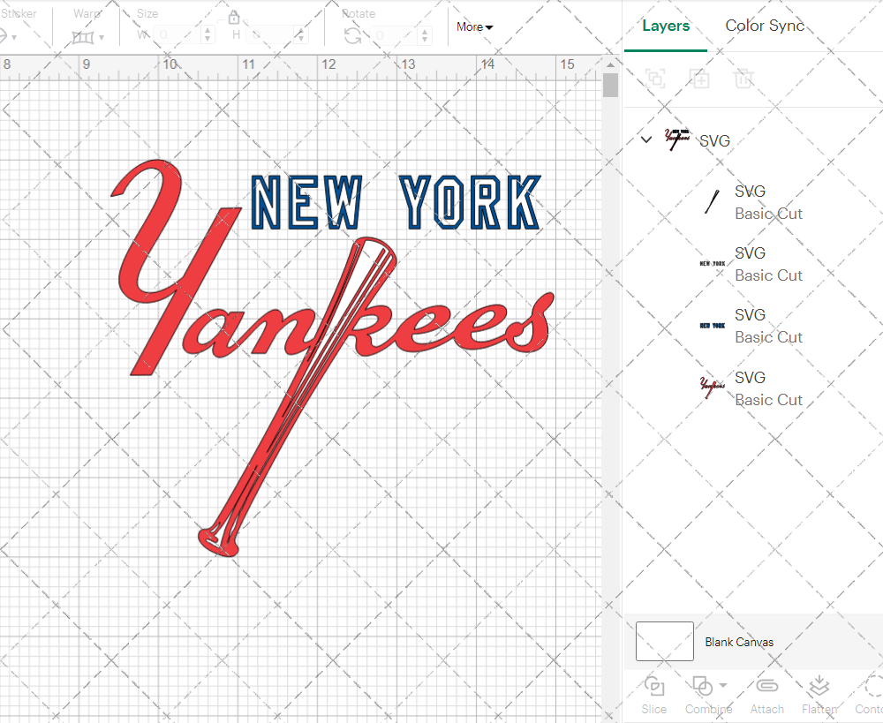Viewport: 883px width, 723px height.
Task: Select the bat SVG layer thumbnail
Action: click(712, 202)
